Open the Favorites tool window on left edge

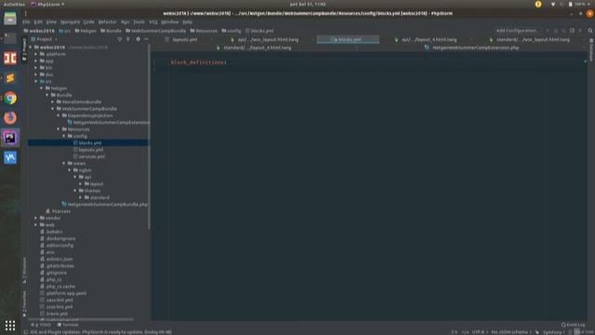pyautogui.click(x=25, y=303)
